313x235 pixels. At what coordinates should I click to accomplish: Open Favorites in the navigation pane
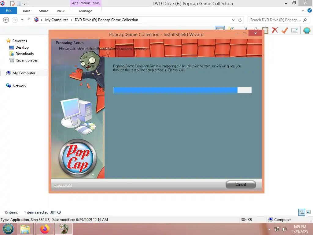[x=20, y=41]
